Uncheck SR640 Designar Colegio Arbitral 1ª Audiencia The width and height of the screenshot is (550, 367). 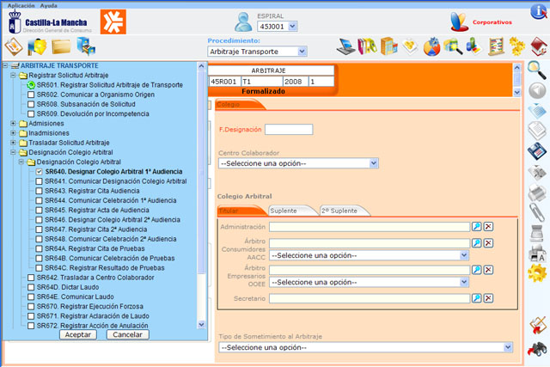click(39, 172)
